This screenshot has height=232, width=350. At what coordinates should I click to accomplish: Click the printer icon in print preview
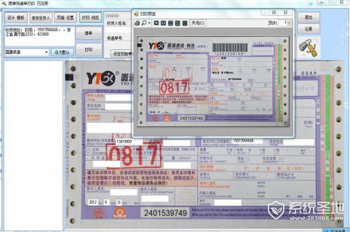tap(137, 23)
